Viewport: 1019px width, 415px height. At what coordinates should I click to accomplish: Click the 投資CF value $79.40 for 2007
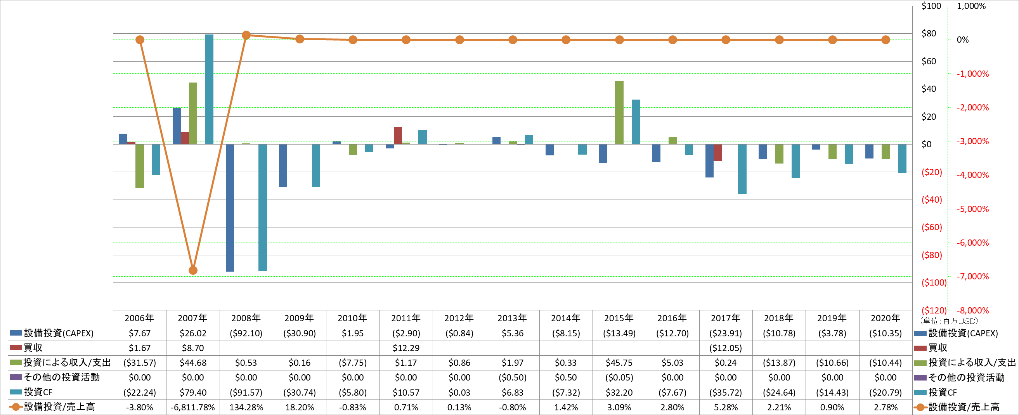pos(192,393)
